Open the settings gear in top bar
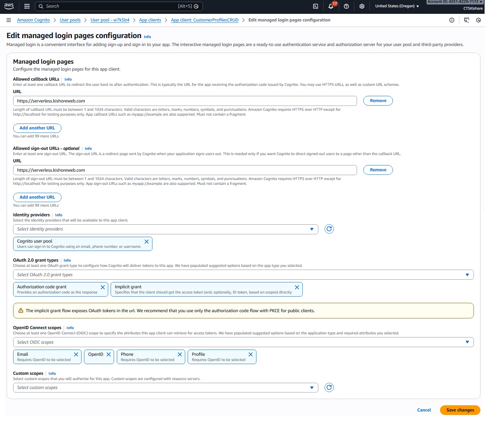The width and height of the screenshot is (487, 434). [362, 6]
